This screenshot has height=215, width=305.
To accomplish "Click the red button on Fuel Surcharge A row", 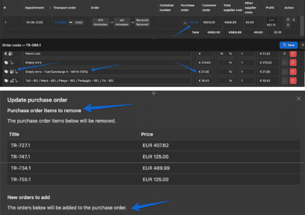I will point(293,72).
